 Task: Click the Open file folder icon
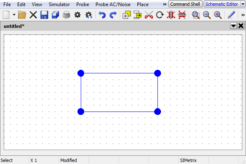pos(22,15)
